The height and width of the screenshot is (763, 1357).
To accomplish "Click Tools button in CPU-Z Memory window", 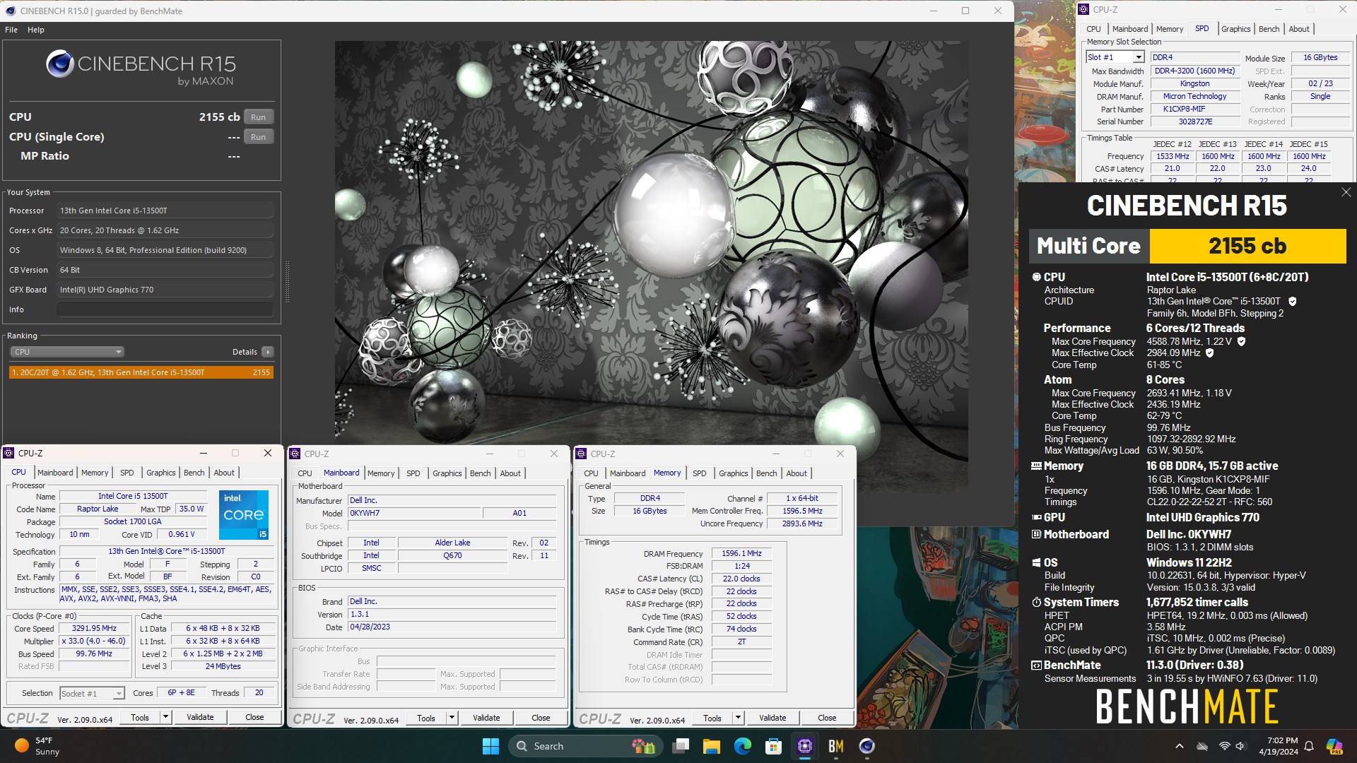I will pyautogui.click(x=712, y=718).
